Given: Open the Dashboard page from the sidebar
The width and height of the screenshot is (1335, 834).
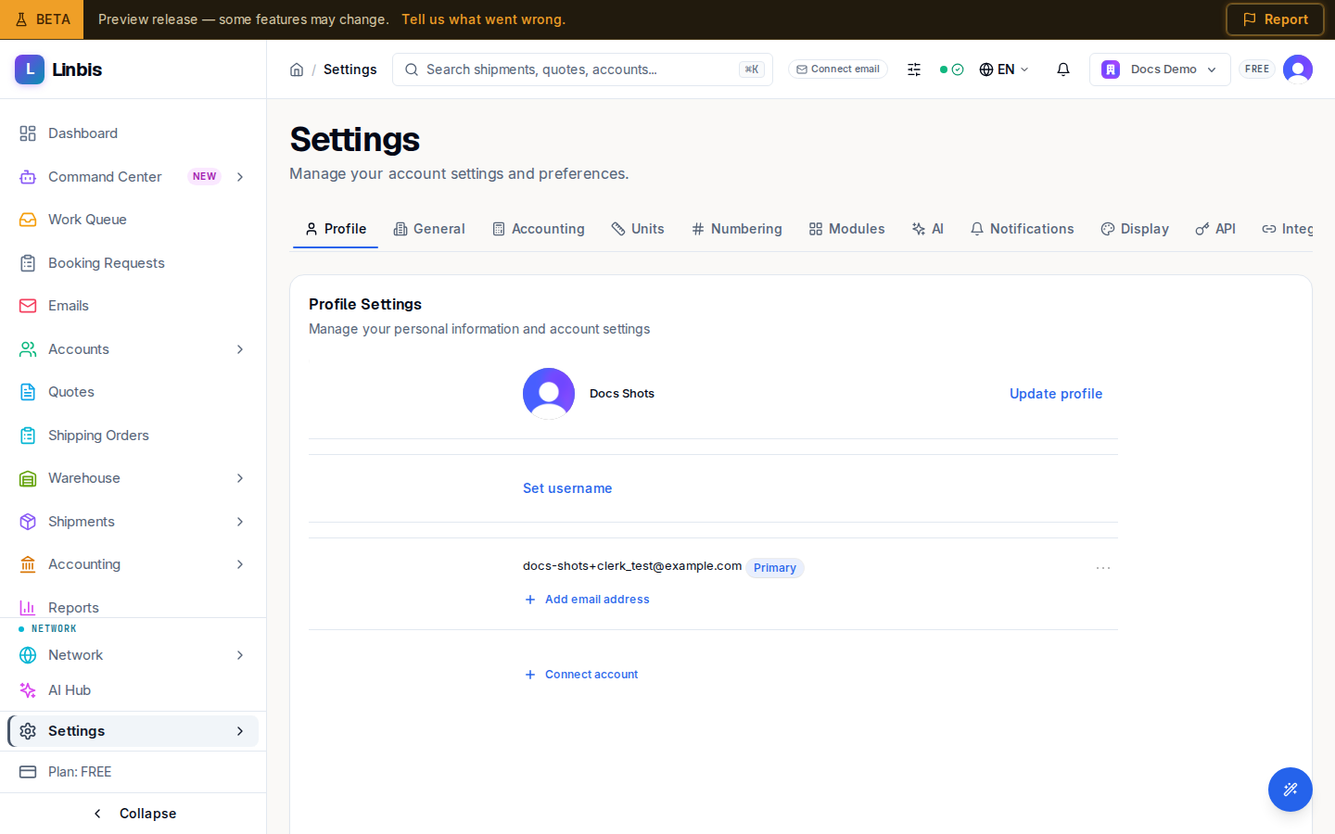Looking at the screenshot, I should click(133, 133).
